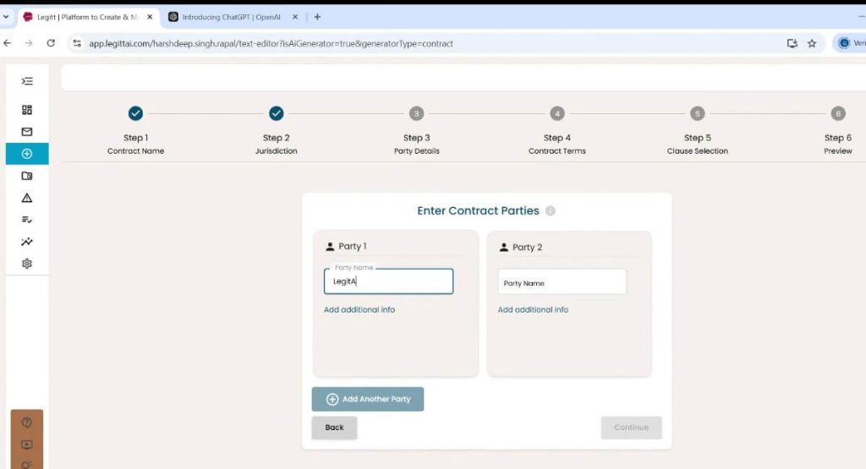The height and width of the screenshot is (469, 866).
Task: Open the mail envelope icon in sidebar
Action: 26,132
